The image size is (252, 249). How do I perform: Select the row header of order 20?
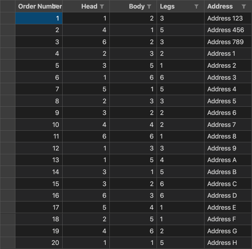[8, 243]
